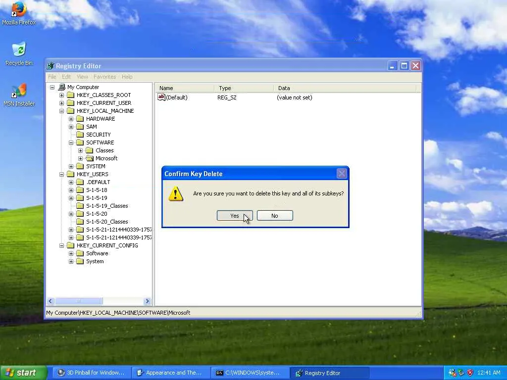
Task: Click the tree pane scroll right arrow
Action: [147, 301]
